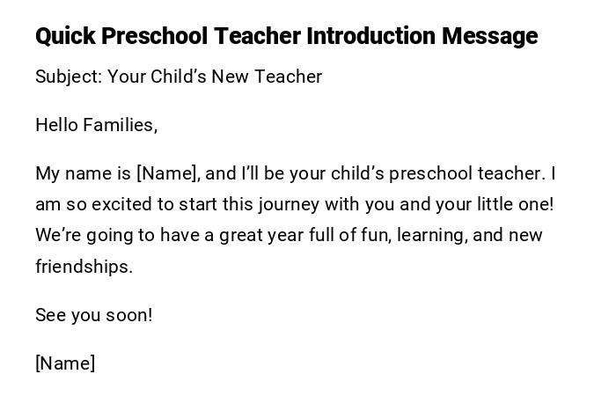Screen dimensions: 616x418
Task: Click the word "Message" in the title
Action: pos(489,37)
